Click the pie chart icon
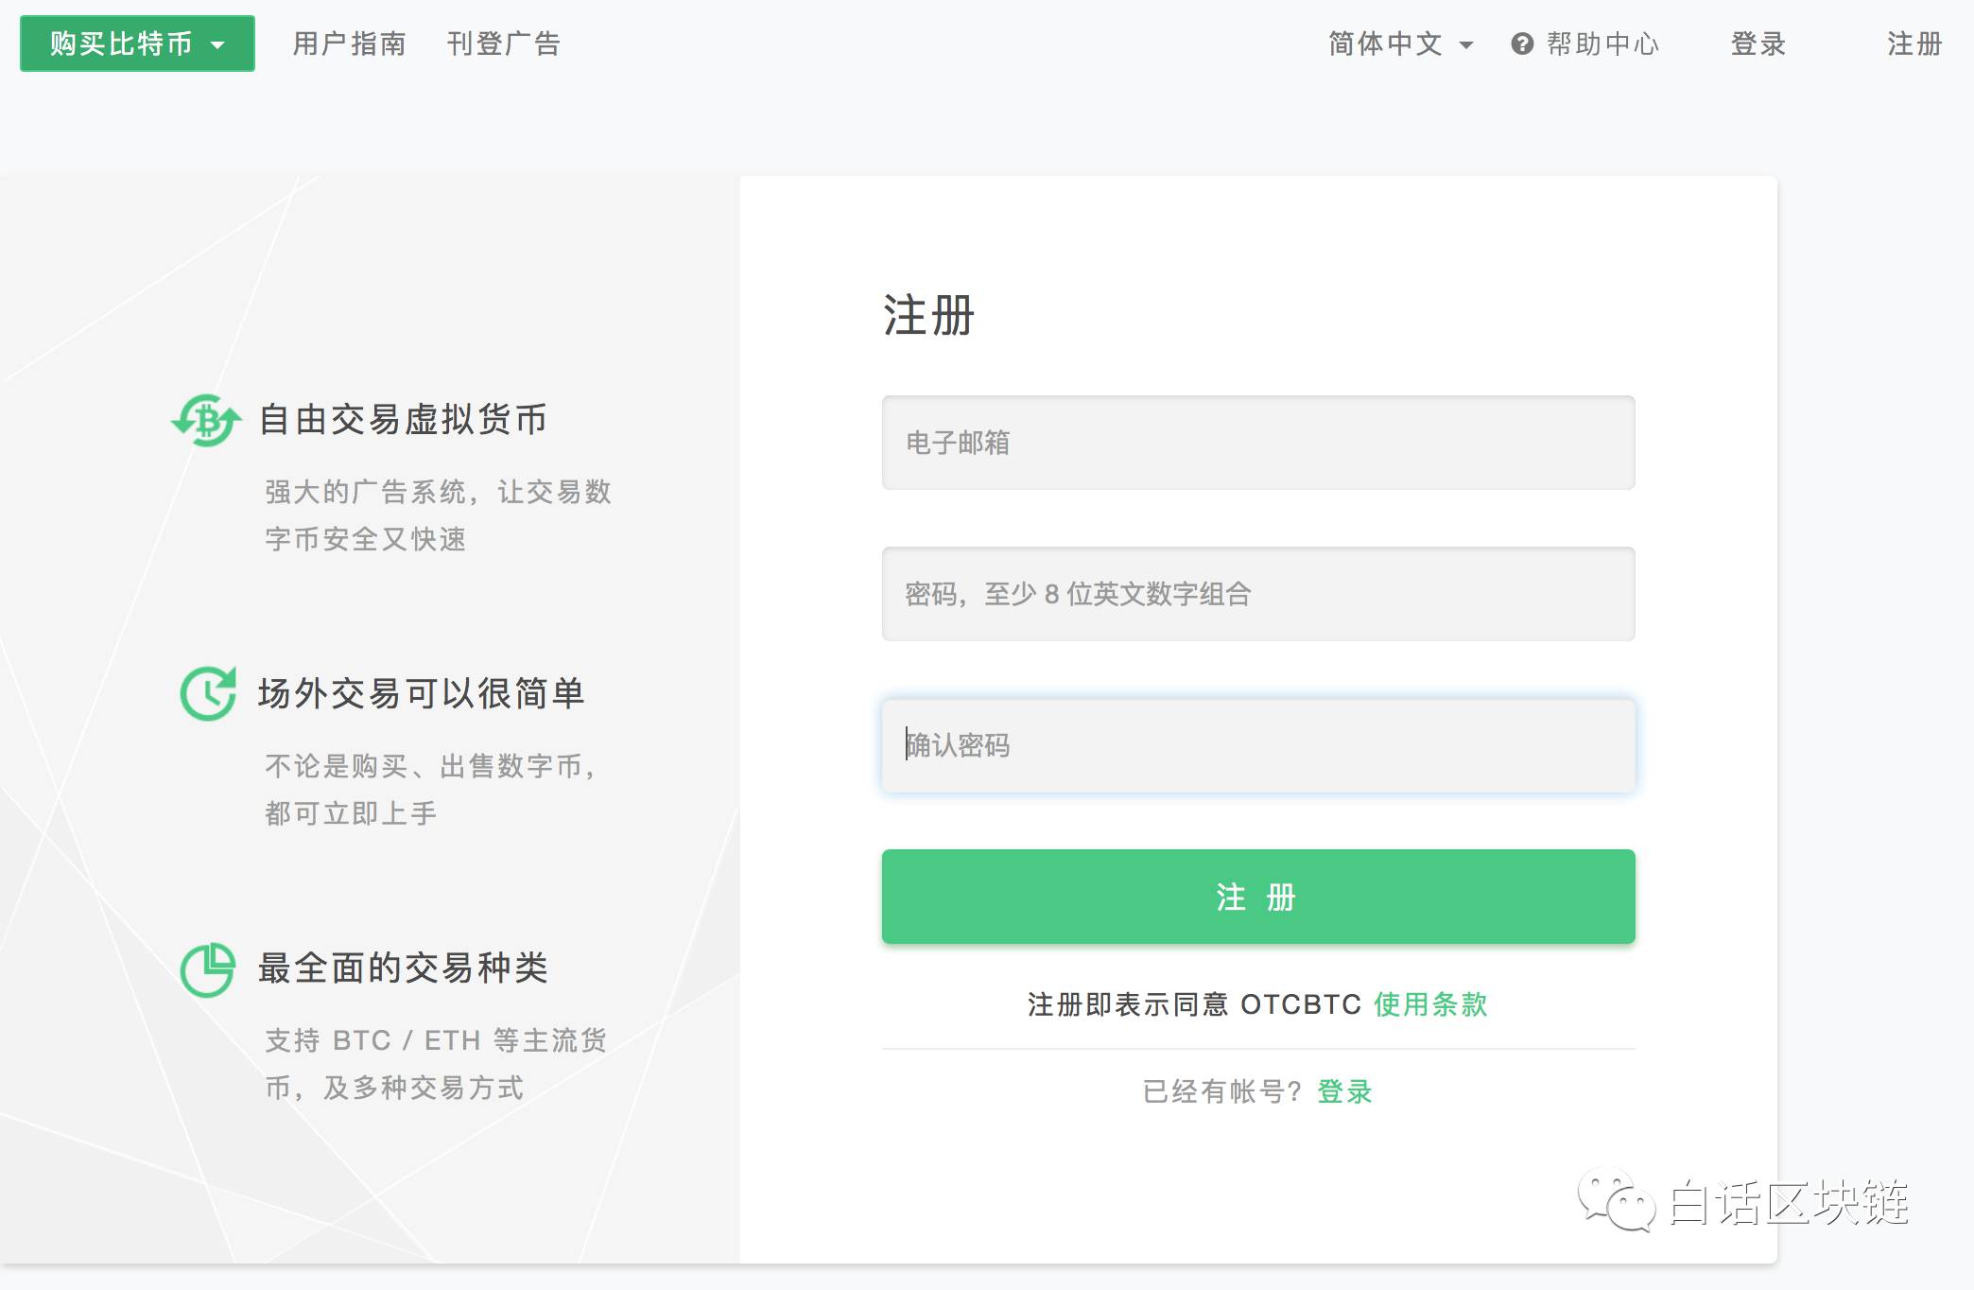Image resolution: width=1974 pixels, height=1290 pixels. pyautogui.click(x=208, y=969)
